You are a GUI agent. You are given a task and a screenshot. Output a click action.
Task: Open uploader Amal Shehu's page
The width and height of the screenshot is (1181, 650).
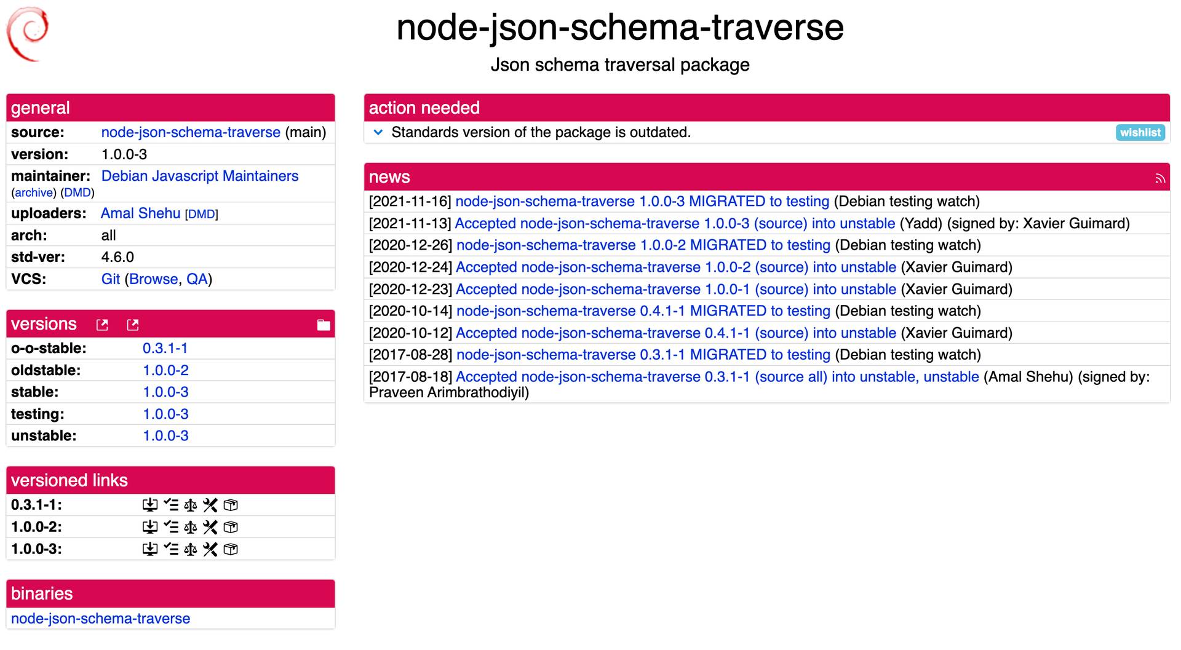[x=140, y=213]
